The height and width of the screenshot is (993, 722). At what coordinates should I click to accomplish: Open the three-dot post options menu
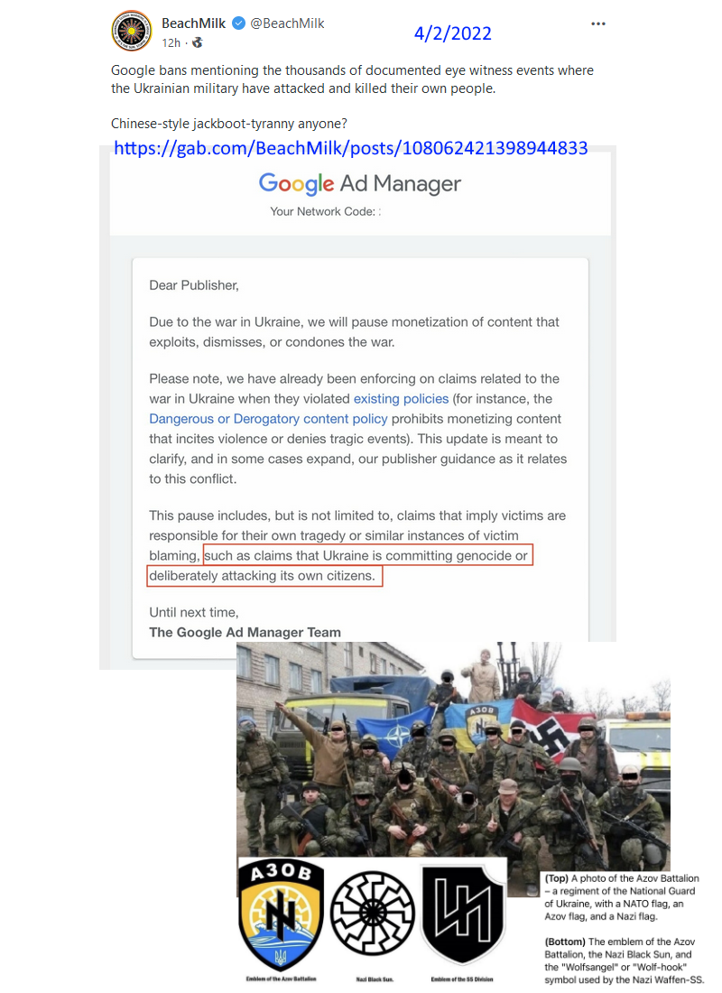pyautogui.click(x=597, y=24)
